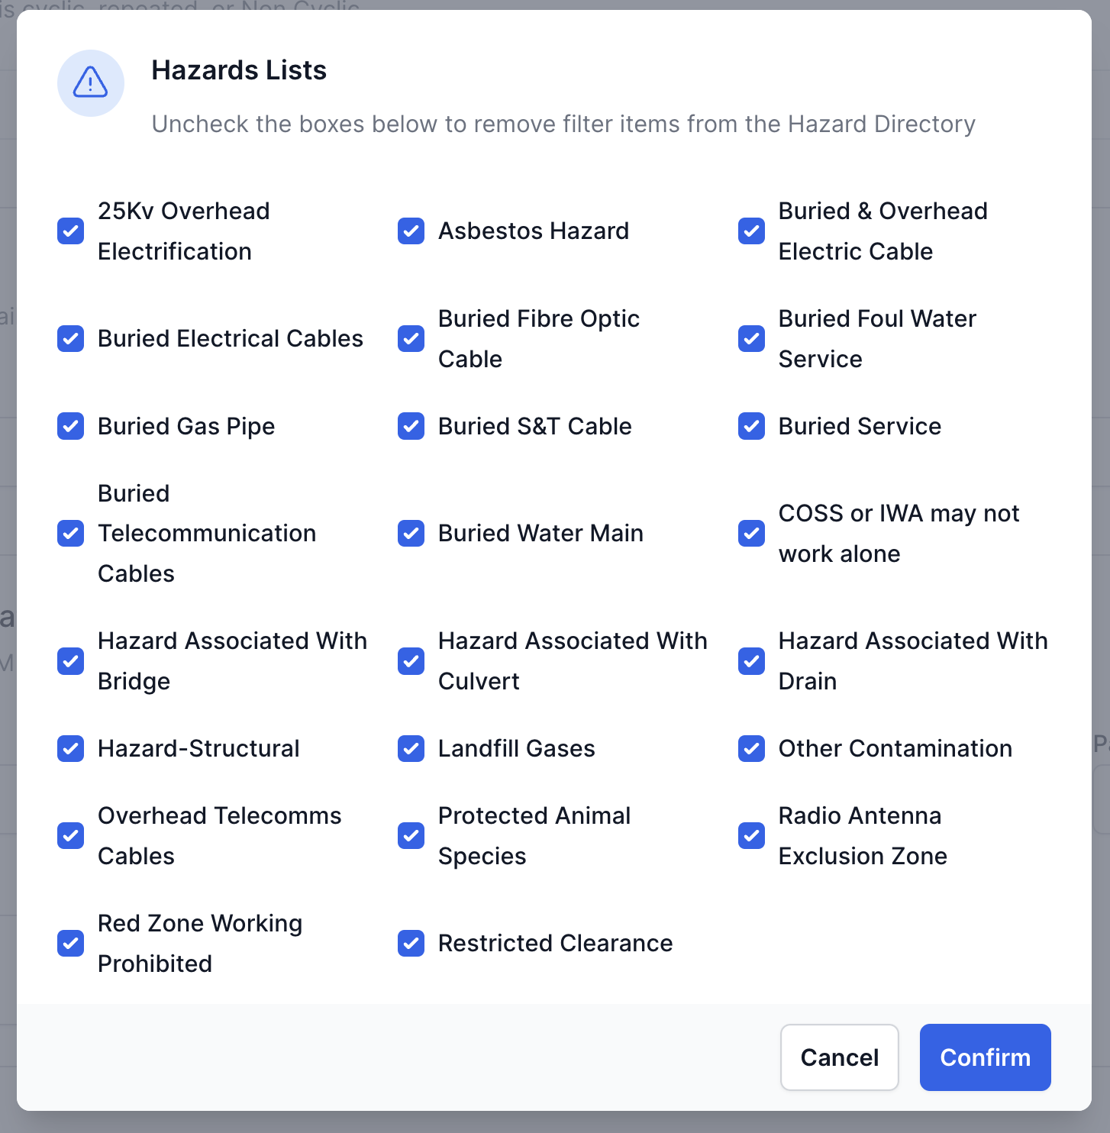Disable the Buried Water Main filter

click(411, 534)
